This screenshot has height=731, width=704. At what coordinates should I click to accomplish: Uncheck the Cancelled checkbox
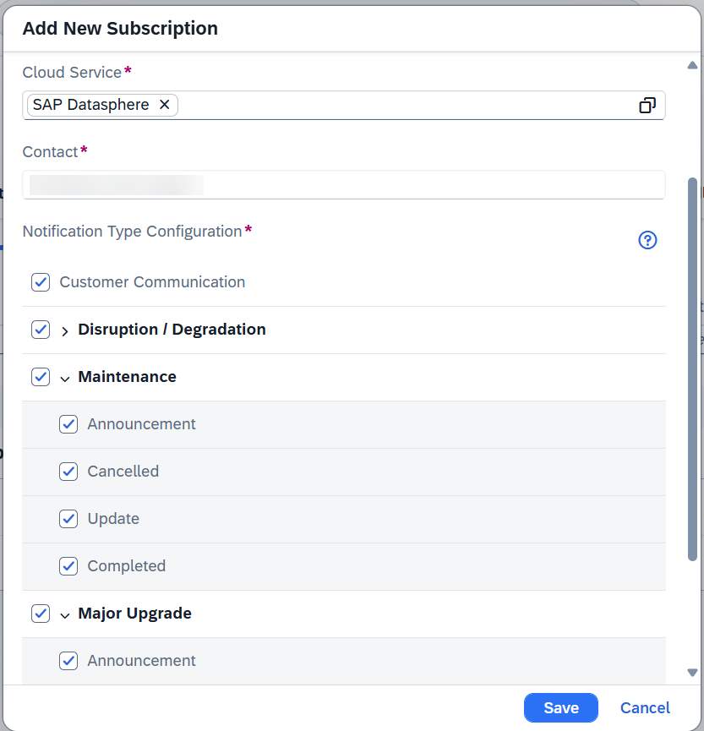pyautogui.click(x=68, y=472)
